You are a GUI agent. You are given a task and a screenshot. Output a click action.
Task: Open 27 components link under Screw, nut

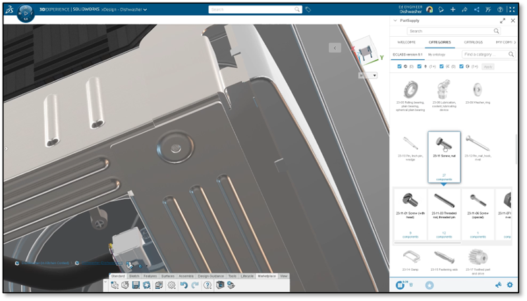coord(444,177)
